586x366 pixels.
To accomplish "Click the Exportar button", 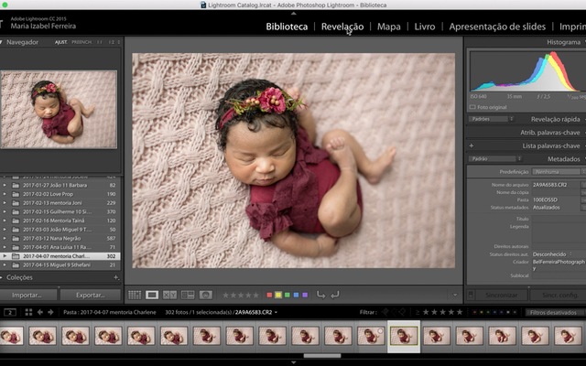I will point(90,296).
